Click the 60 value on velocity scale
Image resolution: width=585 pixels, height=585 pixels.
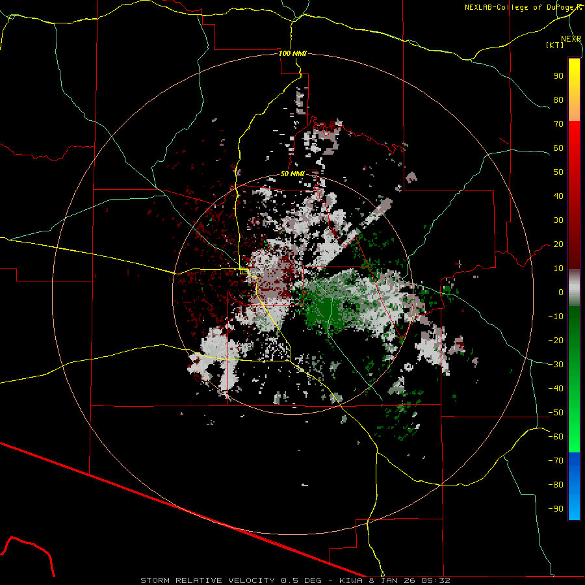click(x=558, y=148)
